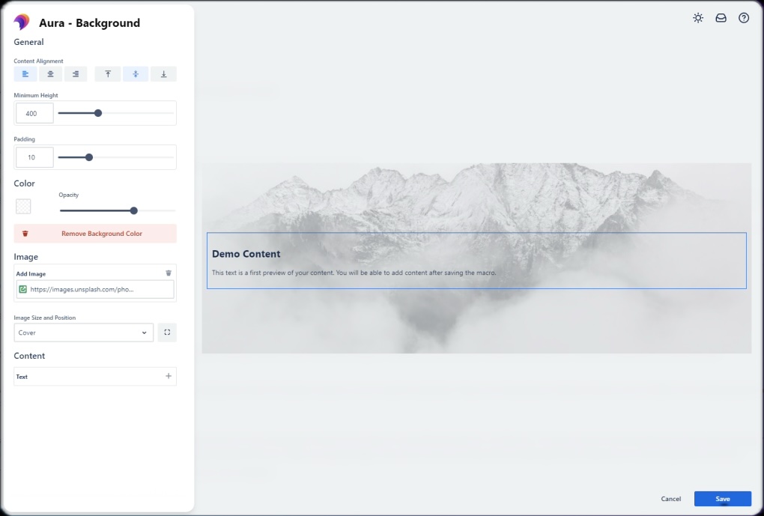Select the align center horizontally icon
Viewport: 764px width, 516px height.
coord(50,73)
